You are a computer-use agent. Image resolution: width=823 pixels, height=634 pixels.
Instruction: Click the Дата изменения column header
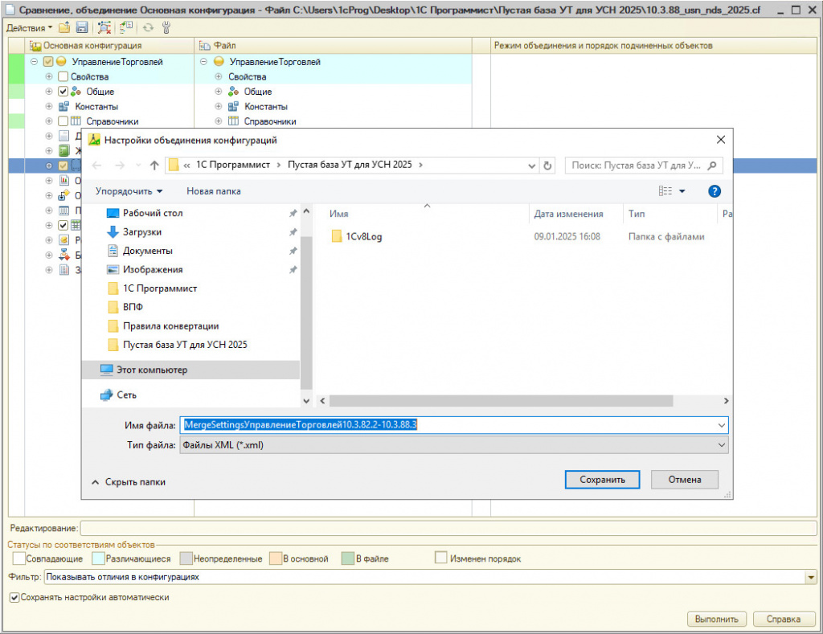click(x=568, y=214)
